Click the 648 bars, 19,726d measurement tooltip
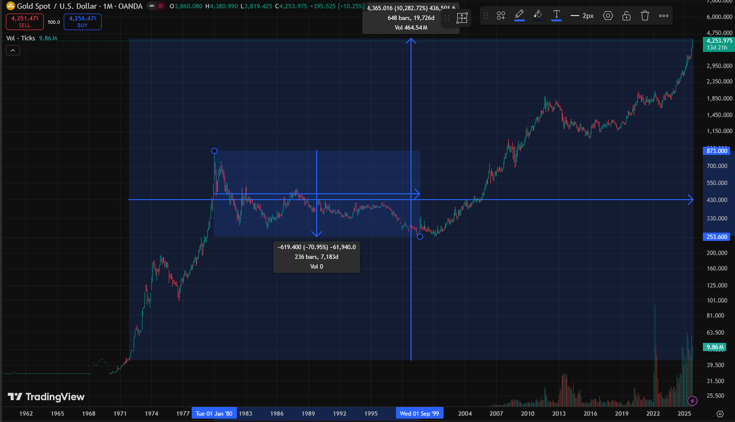This screenshot has width=735, height=422. tap(410, 18)
